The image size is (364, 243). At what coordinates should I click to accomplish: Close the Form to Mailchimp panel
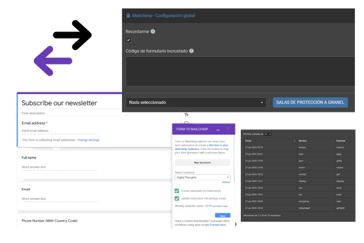pyautogui.click(x=228, y=129)
